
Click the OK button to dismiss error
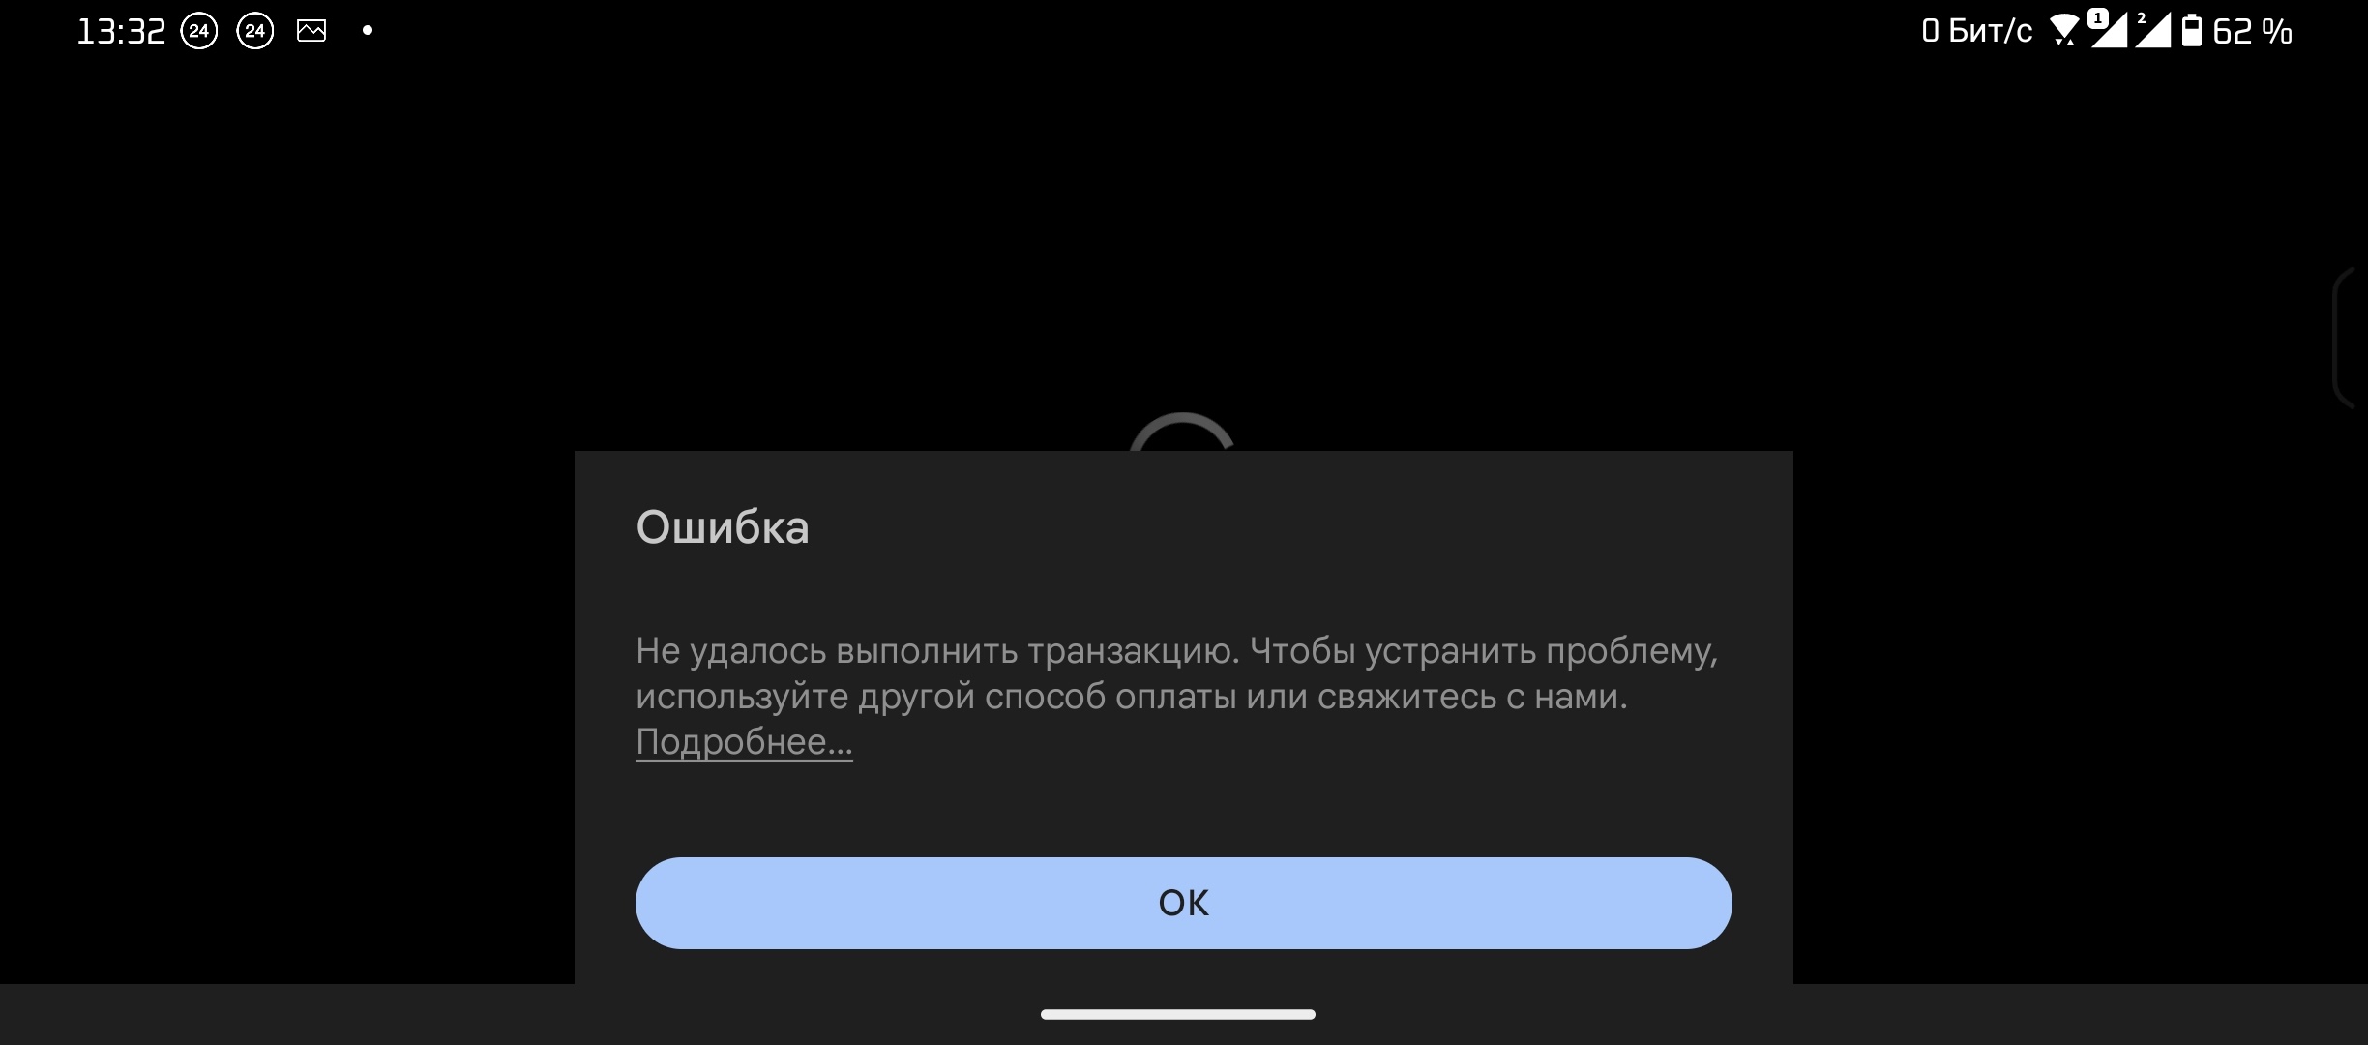pos(1182,902)
